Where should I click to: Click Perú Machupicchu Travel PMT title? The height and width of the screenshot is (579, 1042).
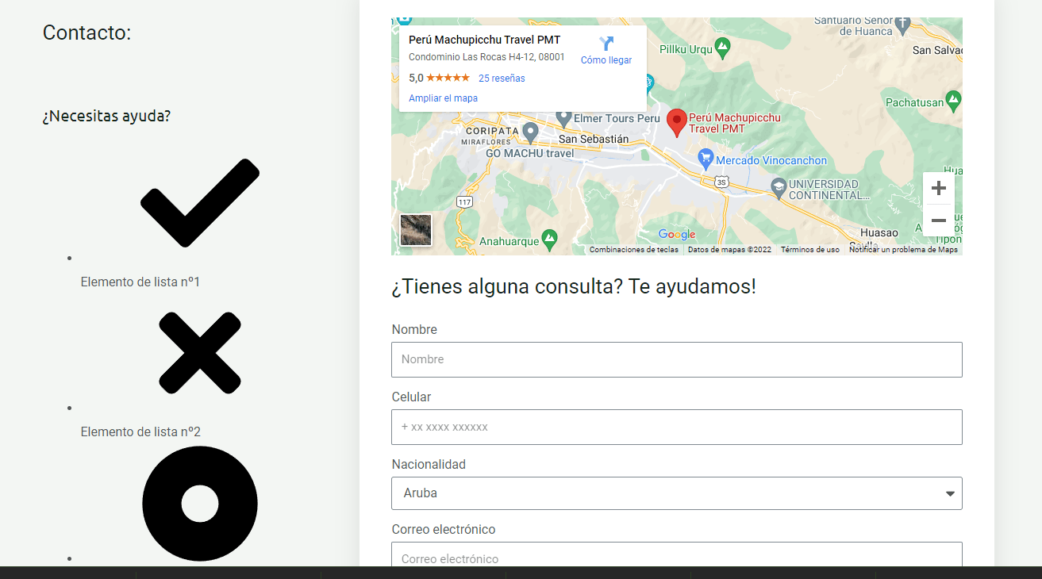(484, 40)
